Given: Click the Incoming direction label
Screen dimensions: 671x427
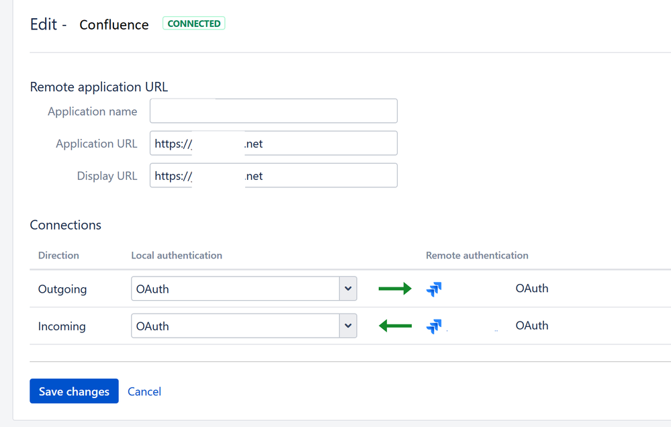Looking at the screenshot, I should click(62, 326).
